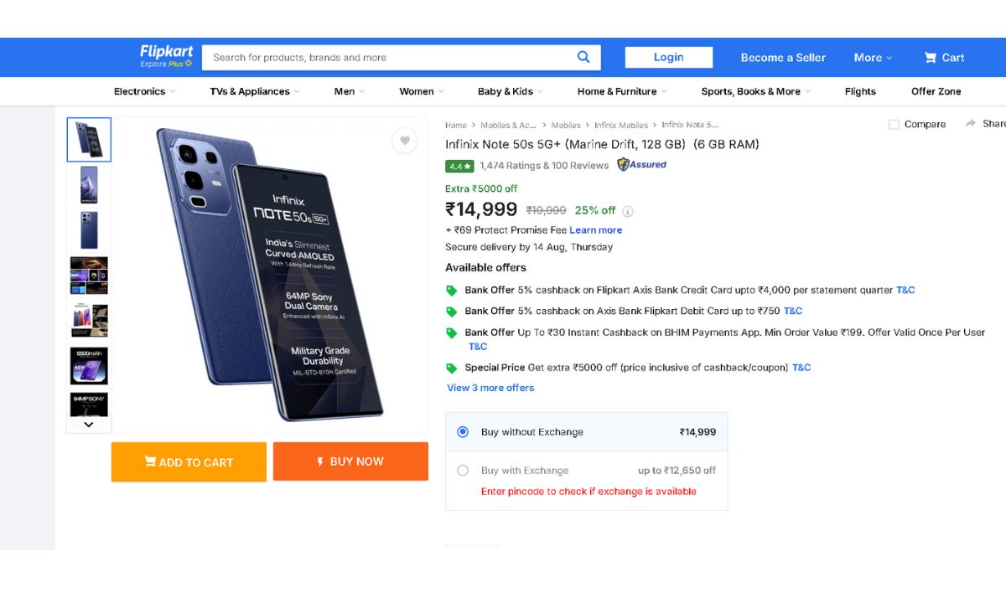Add phone to wishlist with heart icon

(405, 141)
